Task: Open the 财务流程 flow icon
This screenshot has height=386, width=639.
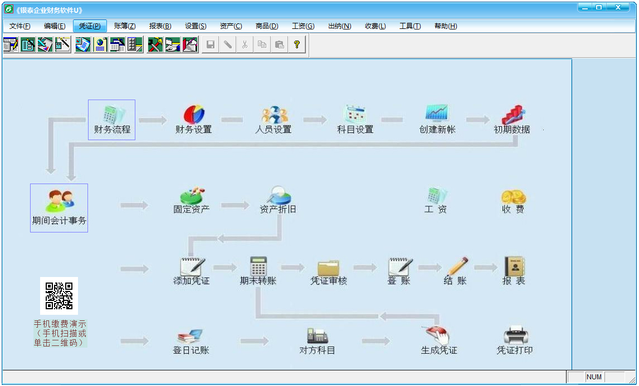Action: [x=111, y=120]
